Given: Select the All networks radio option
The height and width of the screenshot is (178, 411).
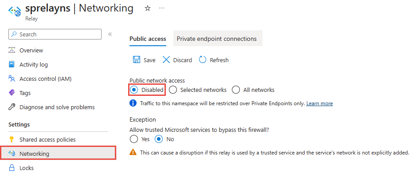Looking at the screenshot, I should (236, 90).
